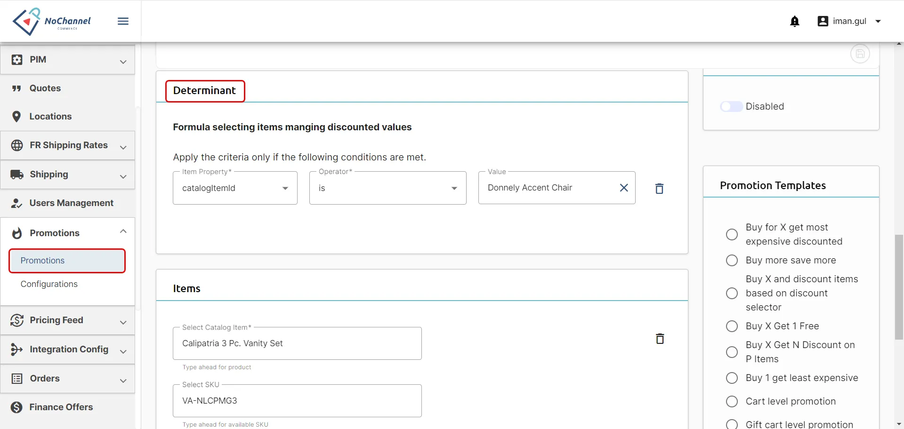Click the FR Shipping Rates globe icon
This screenshot has height=429, width=904.
coord(17,145)
